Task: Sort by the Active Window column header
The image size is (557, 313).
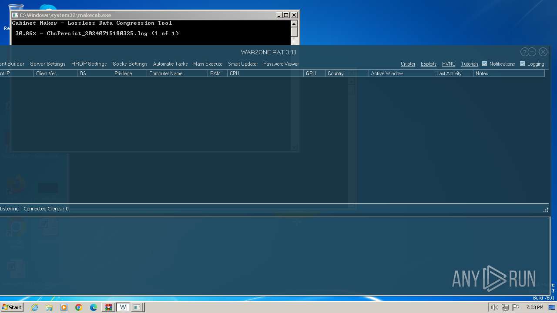Action: coord(401,73)
